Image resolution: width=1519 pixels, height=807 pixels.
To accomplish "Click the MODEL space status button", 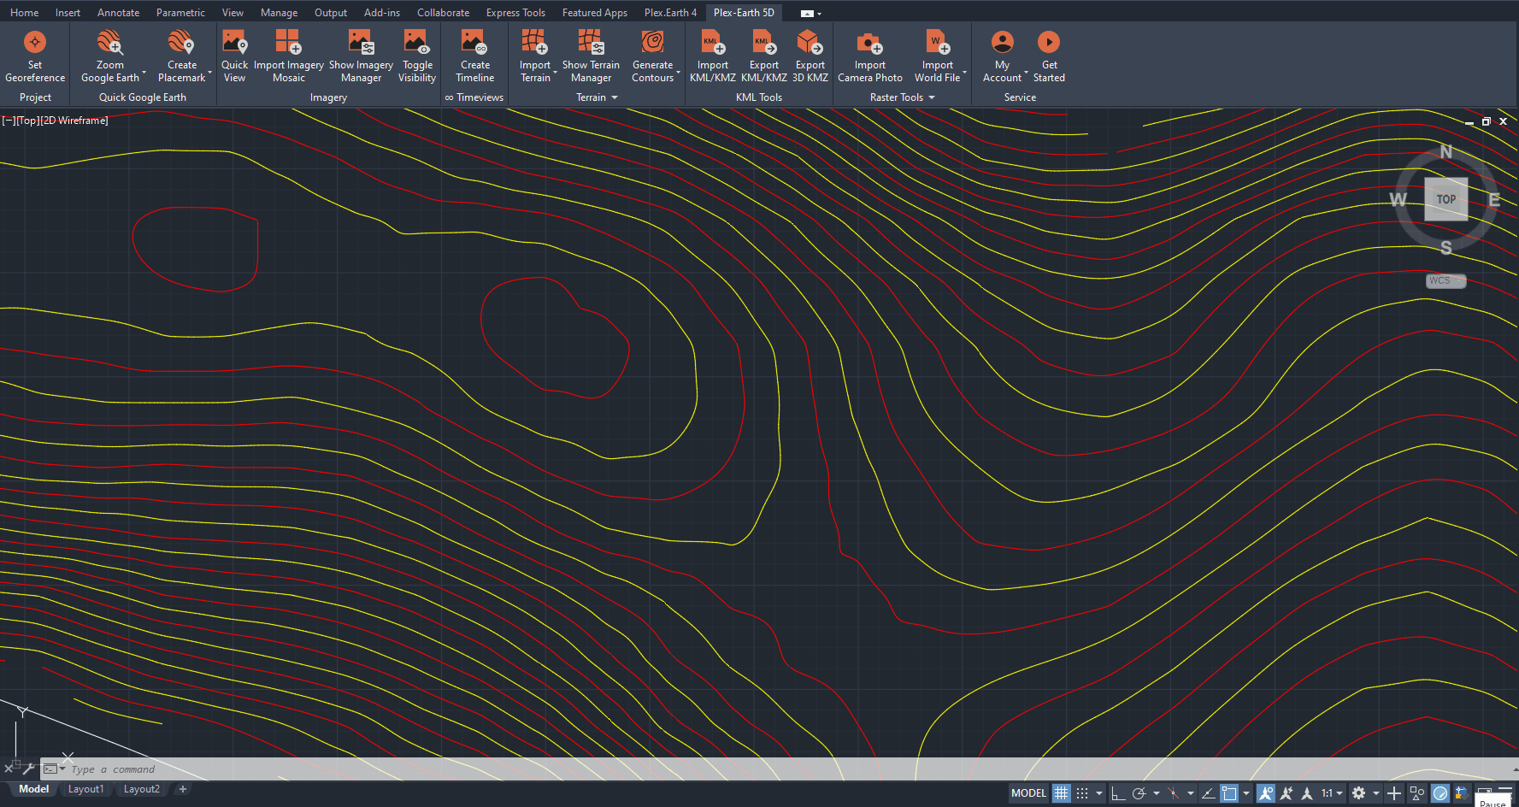I will pos(1028,793).
